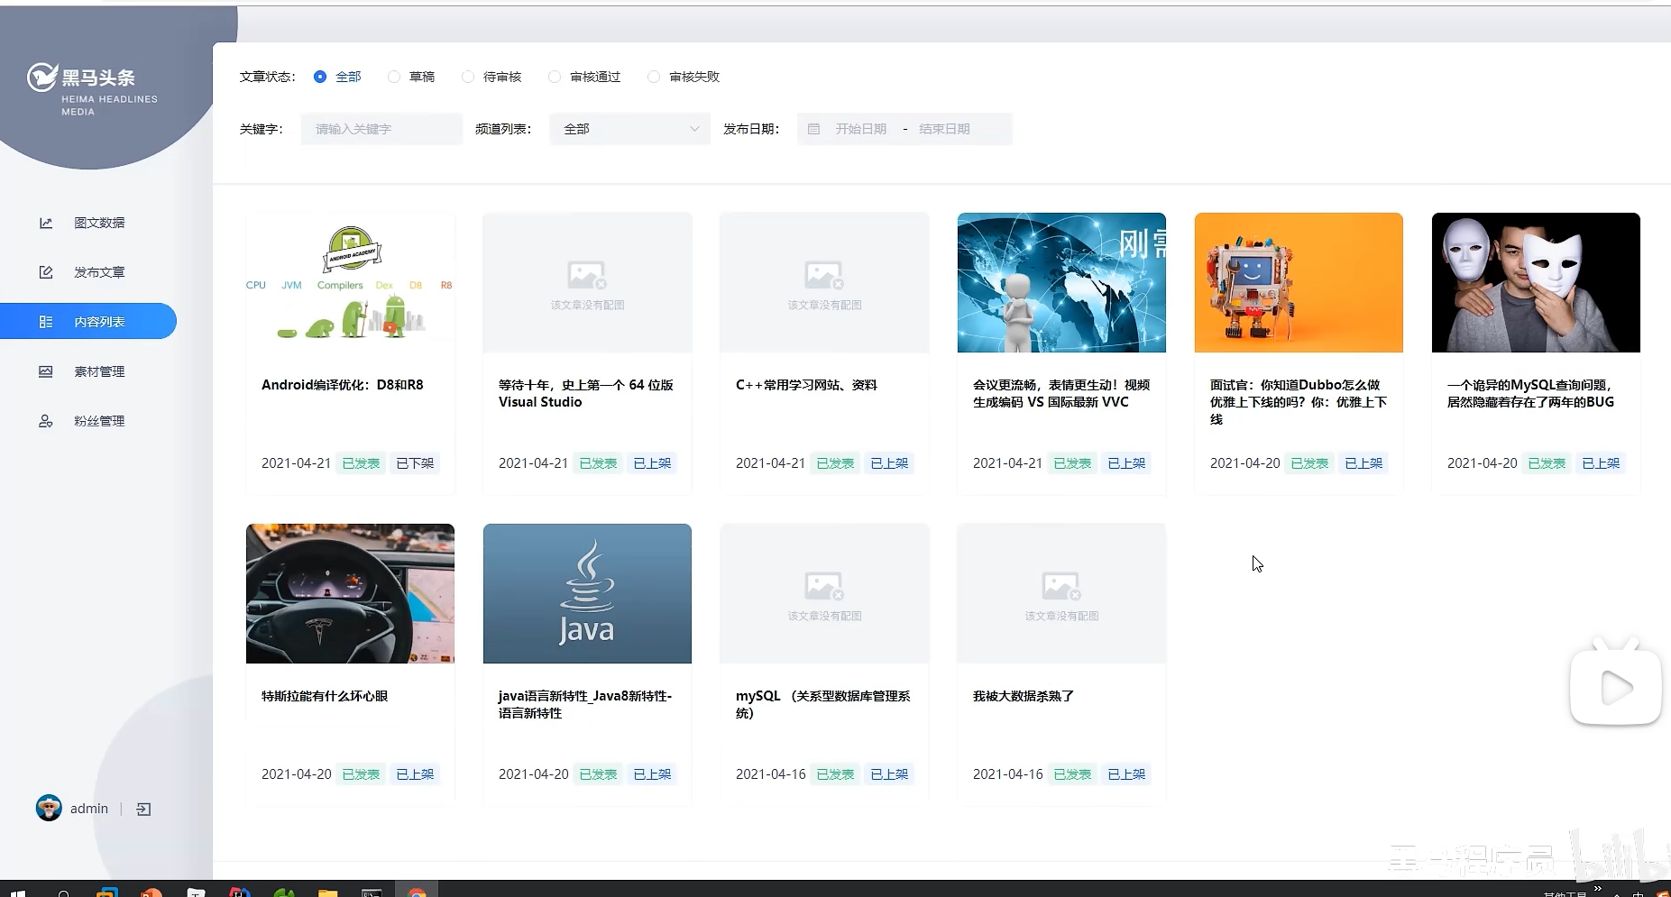Go to the 内容列表 menu item
Screen dimensions: 1671x897
pos(88,322)
